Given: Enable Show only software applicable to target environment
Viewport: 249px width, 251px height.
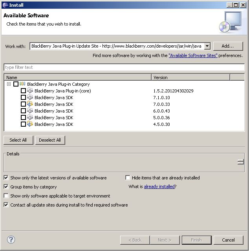Looking at the screenshot, I should pos(6,196).
